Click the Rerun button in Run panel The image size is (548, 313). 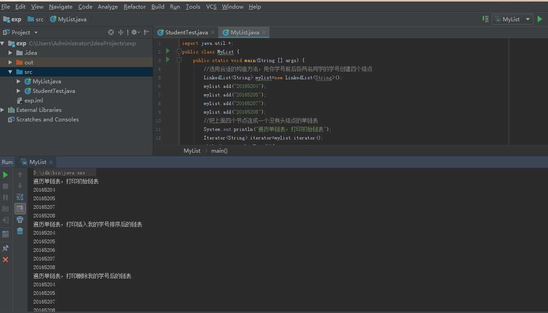[5, 175]
